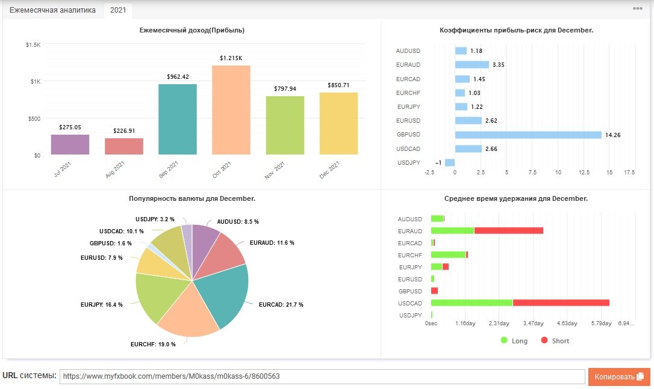Click the USDCAD 2.66 risk bar
This screenshot has width=654, height=389.
click(469, 149)
